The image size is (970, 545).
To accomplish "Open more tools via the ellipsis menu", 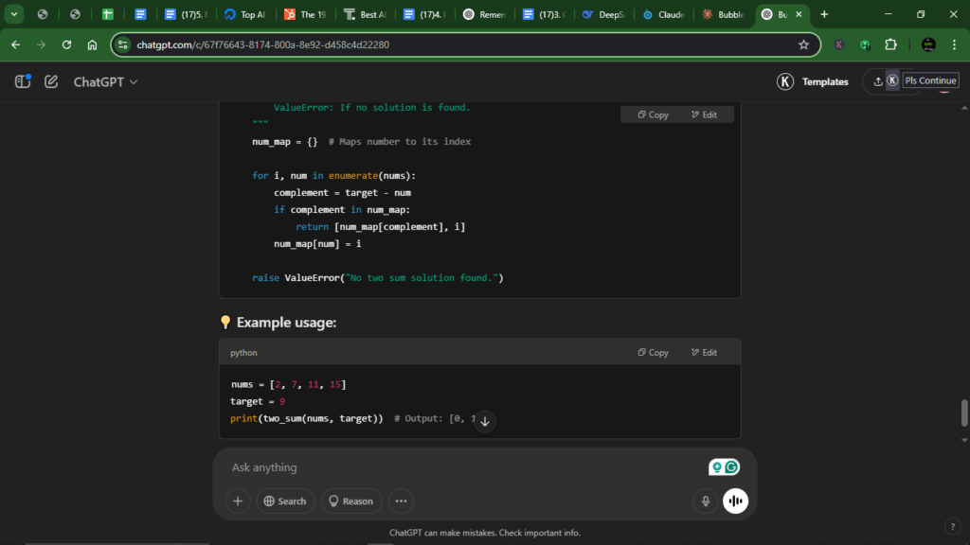I will pos(401,501).
